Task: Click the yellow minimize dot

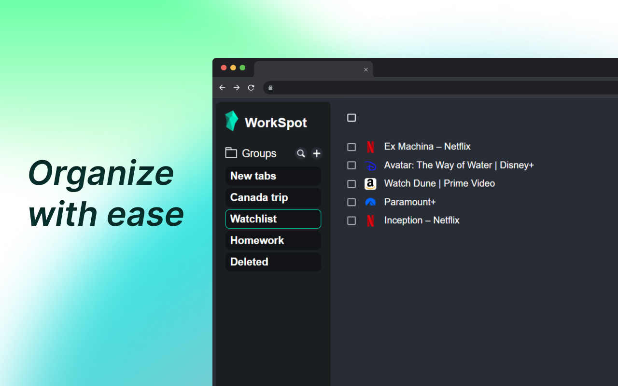Action: tap(233, 68)
